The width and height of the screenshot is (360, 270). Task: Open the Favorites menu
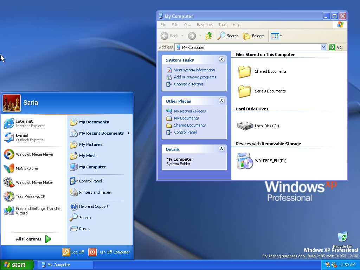point(205,25)
